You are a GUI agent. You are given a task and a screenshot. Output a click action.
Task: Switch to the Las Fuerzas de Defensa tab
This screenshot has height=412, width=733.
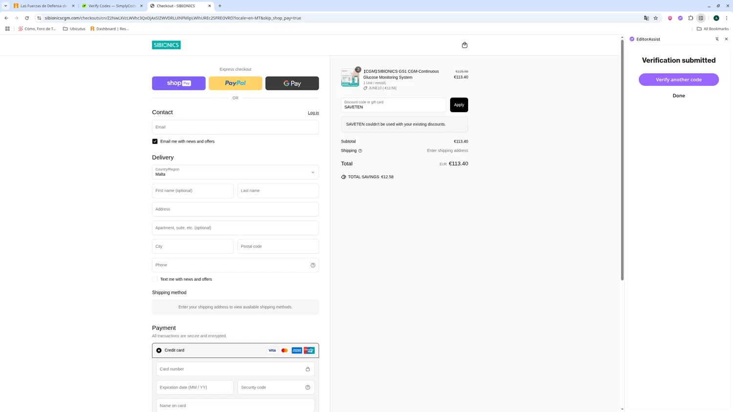(x=44, y=6)
